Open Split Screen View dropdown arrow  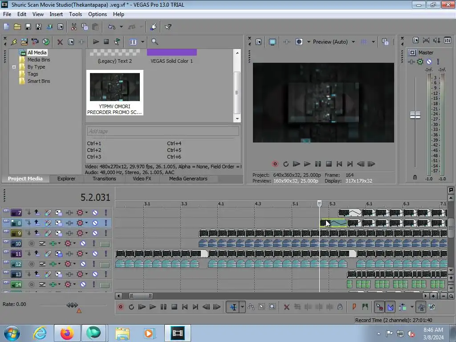point(309,42)
